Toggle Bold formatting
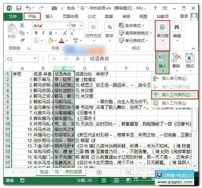Screen dimensions: 202x188 click(x=36, y=33)
